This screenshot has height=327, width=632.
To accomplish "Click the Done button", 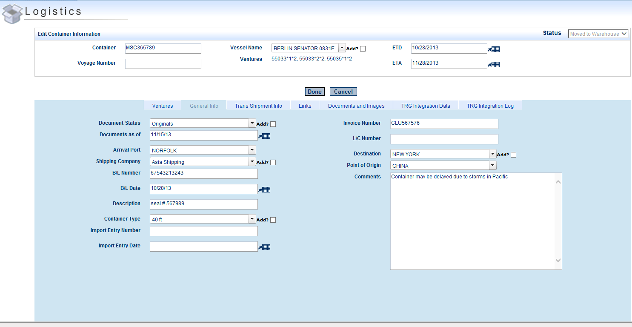I will pos(315,92).
